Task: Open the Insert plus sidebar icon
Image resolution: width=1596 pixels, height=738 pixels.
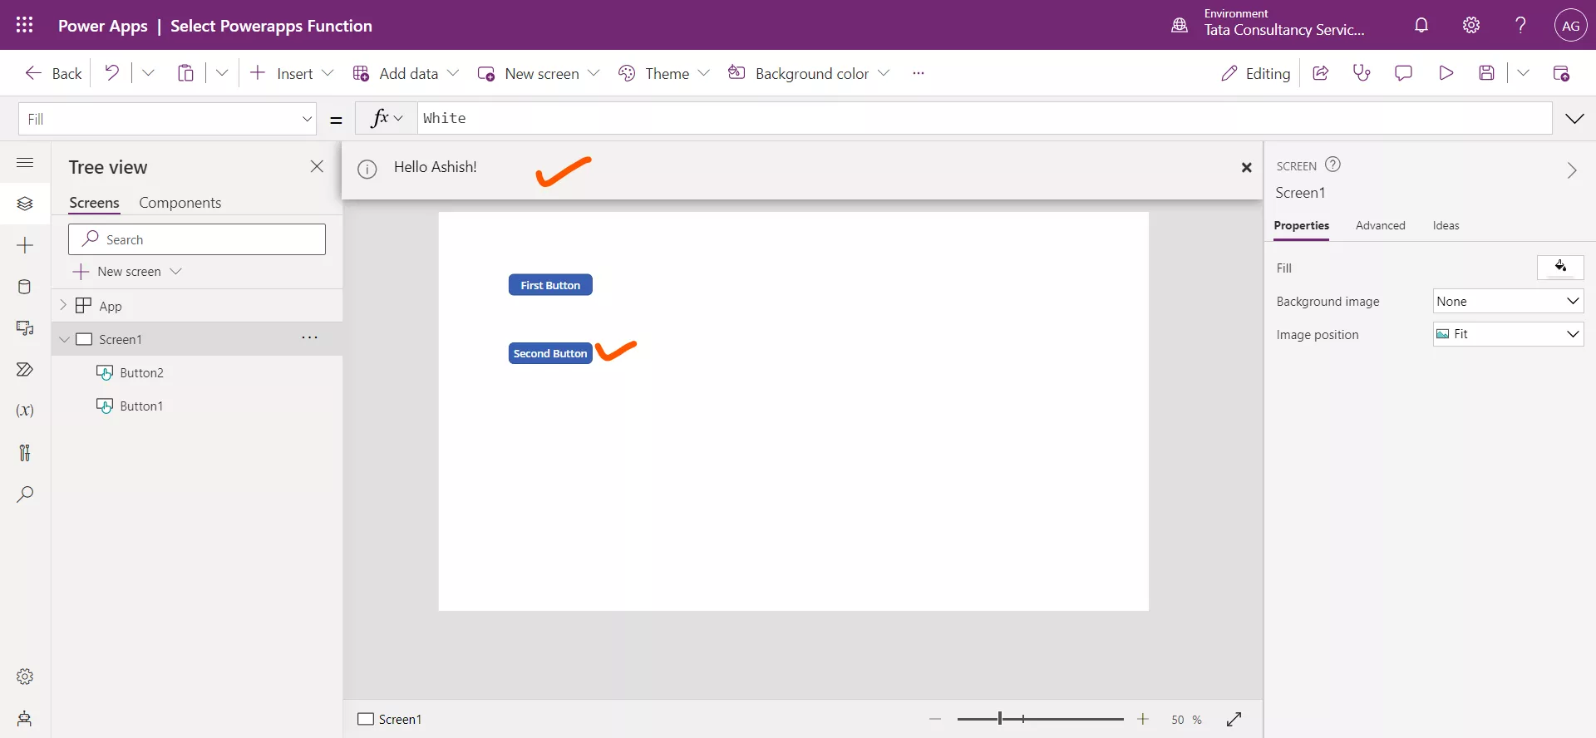Action: click(25, 245)
